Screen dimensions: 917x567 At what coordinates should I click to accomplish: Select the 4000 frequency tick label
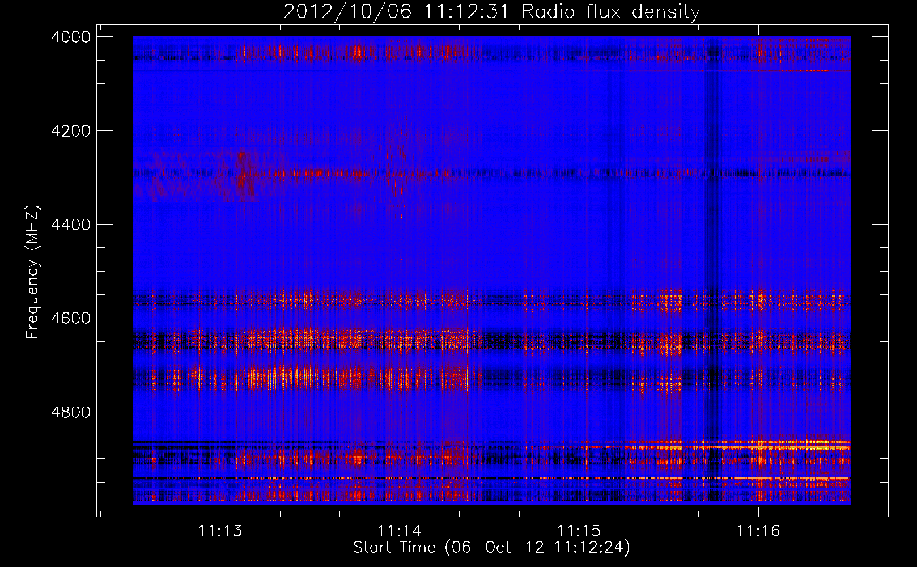[x=71, y=37]
